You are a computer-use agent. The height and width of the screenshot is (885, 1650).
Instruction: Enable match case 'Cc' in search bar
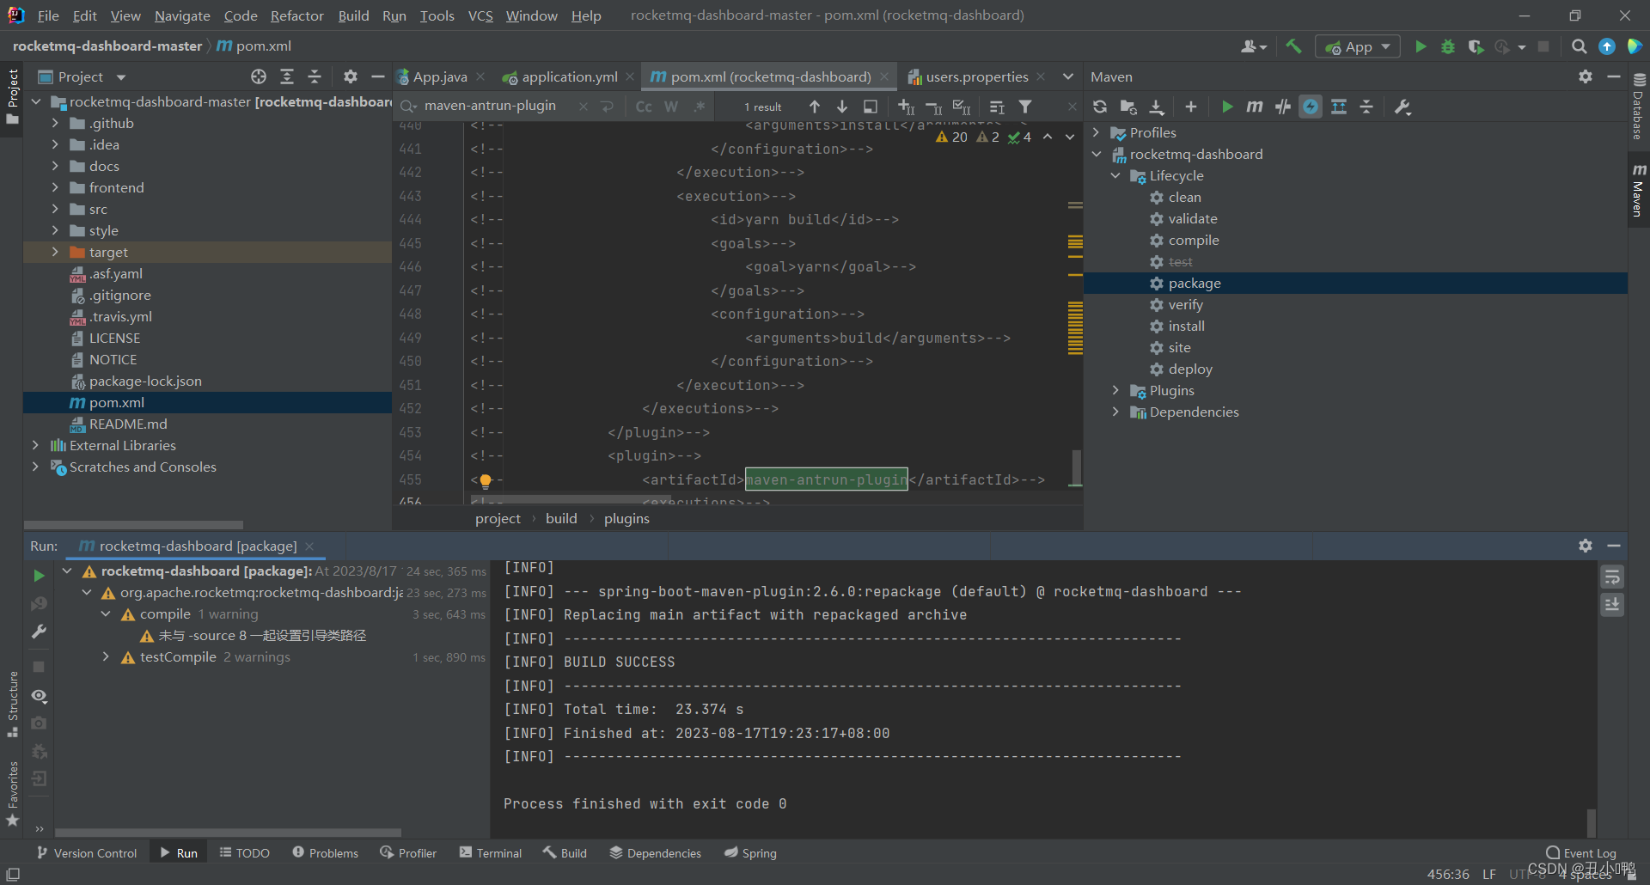click(643, 106)
